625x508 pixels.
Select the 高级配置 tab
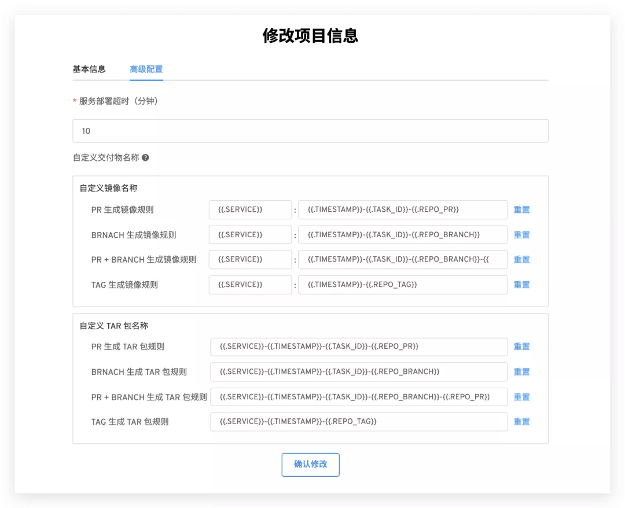coord(146,69)
